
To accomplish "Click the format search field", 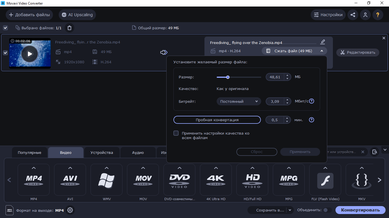I will coord(342,152).
